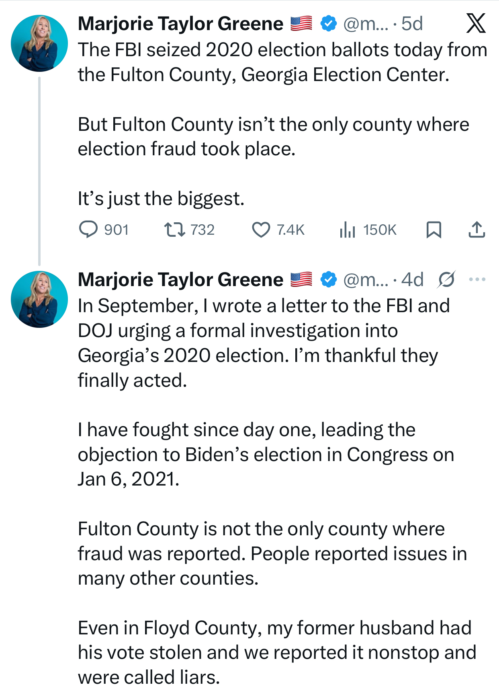
Task: Click Marjorie Taylor Greene name on first tweet
Action: pyautogui.click(x=180, y=24)
